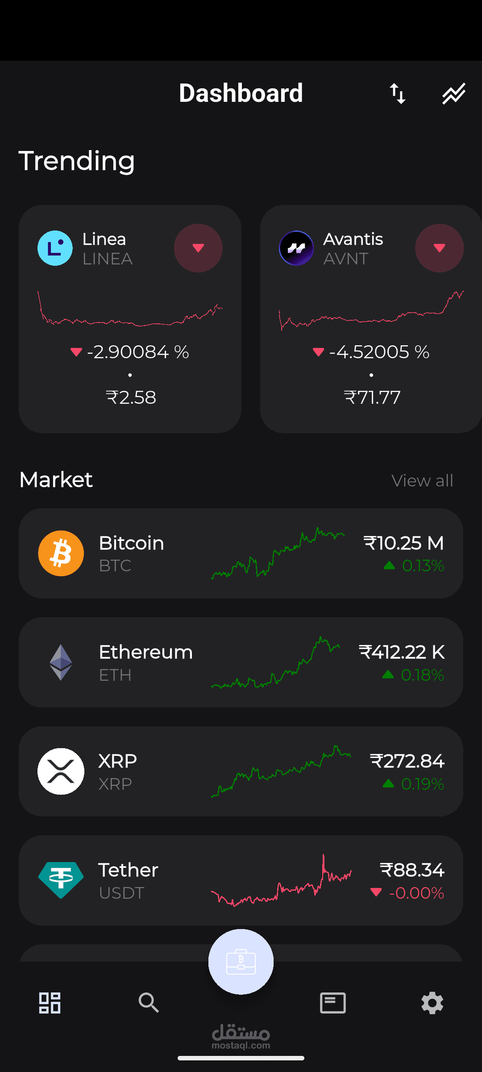This screenshot has height=1072, width=482.
Task: Tap the system home indicator bar
Action: 241,1058
